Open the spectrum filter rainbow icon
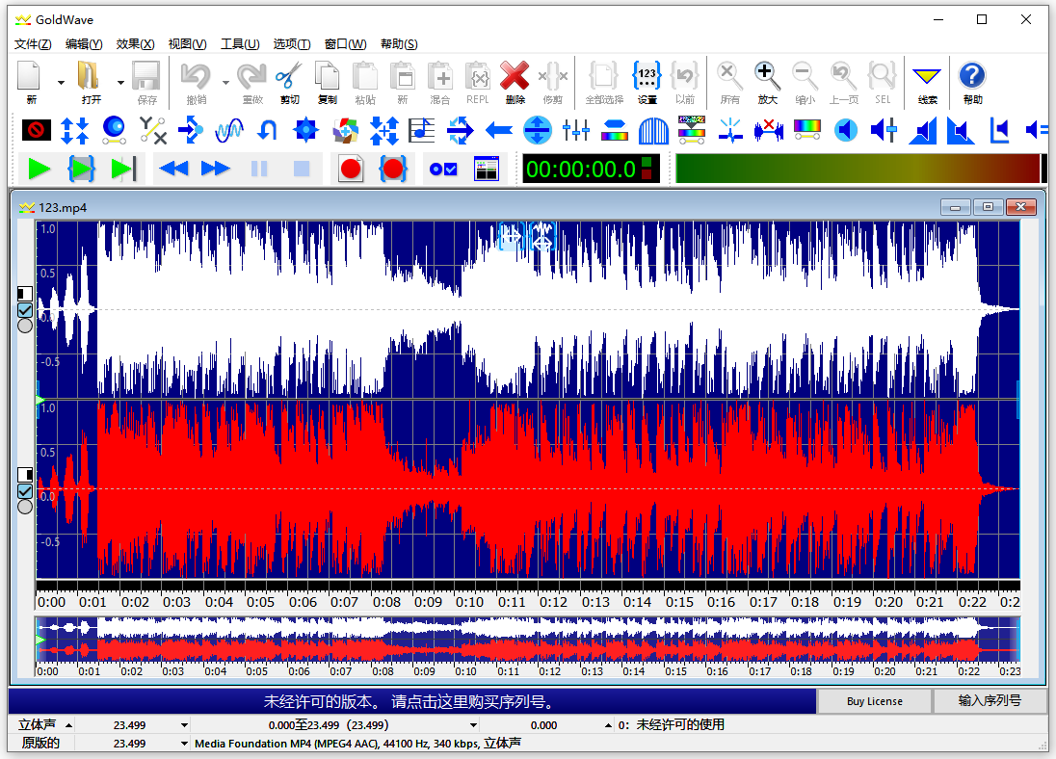 (x=806, y=130)
